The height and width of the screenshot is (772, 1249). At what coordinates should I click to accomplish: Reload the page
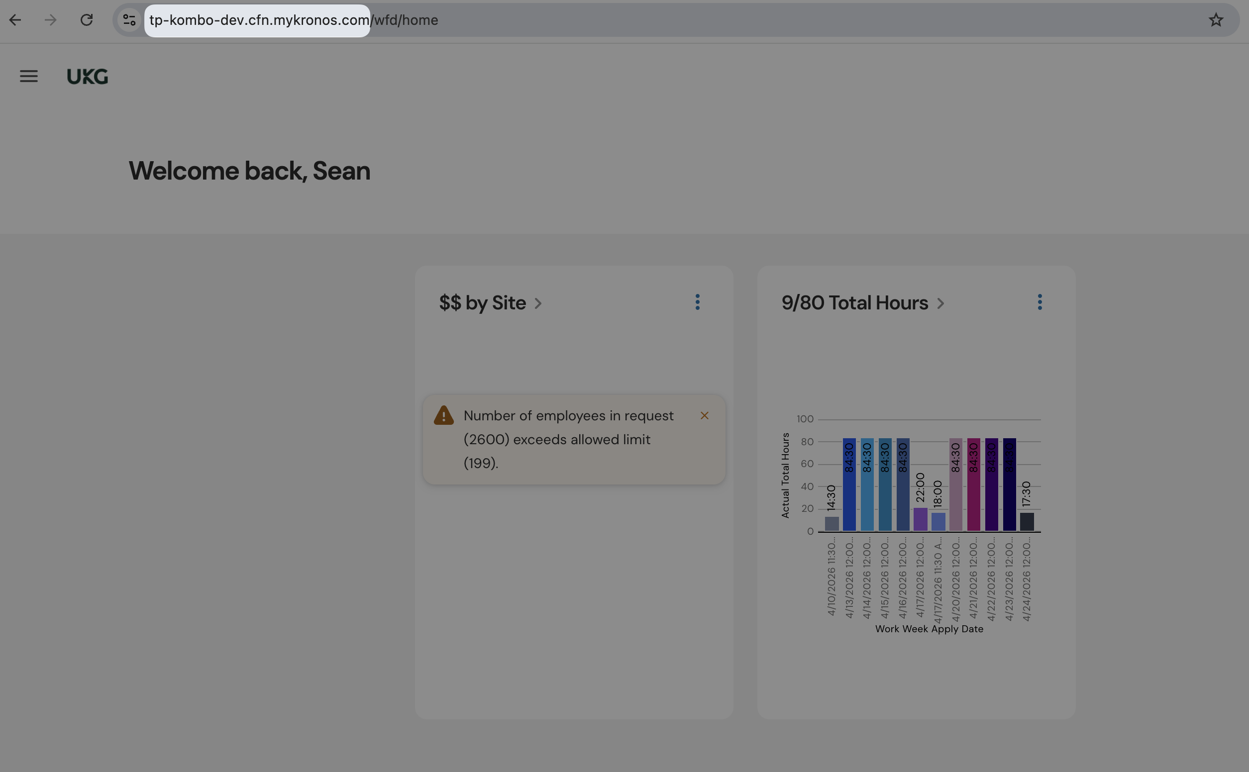pos(86,20)
